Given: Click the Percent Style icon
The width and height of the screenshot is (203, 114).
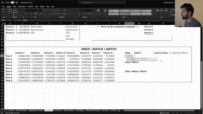Looking at the screenshot, I should [84, 14].
